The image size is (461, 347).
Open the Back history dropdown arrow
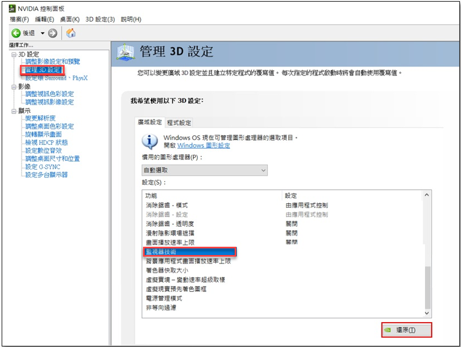click(x=43, y=33)
